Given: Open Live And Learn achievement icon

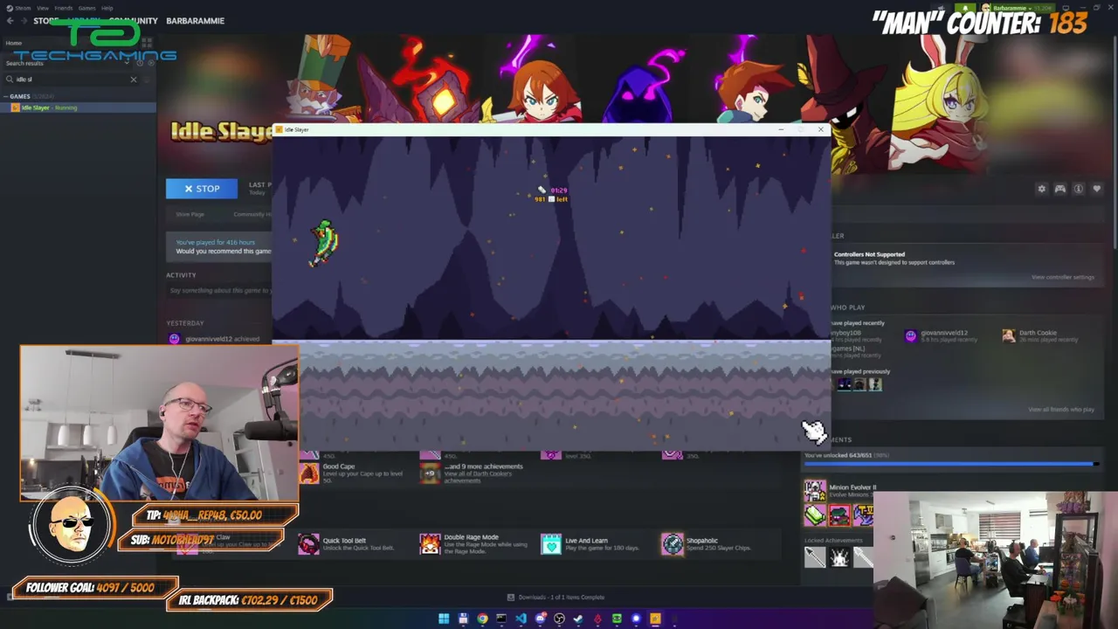Looking at the screenshot, I should 551,544.
